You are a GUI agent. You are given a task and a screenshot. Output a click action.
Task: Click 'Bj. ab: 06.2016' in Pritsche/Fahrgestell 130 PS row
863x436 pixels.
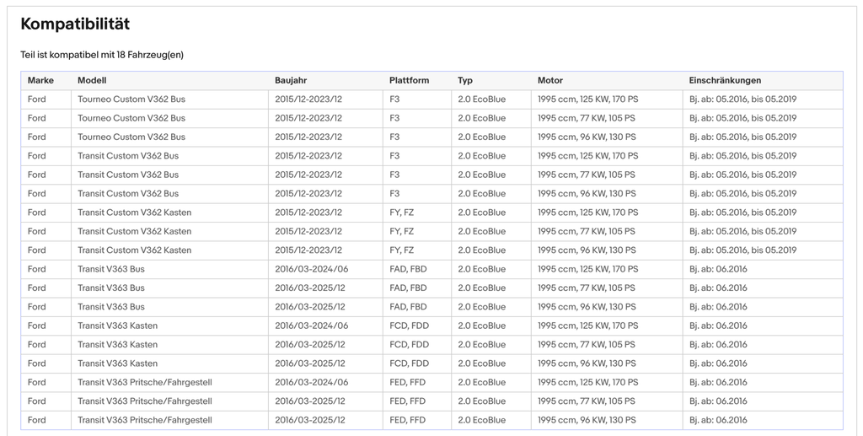[718, 420]
